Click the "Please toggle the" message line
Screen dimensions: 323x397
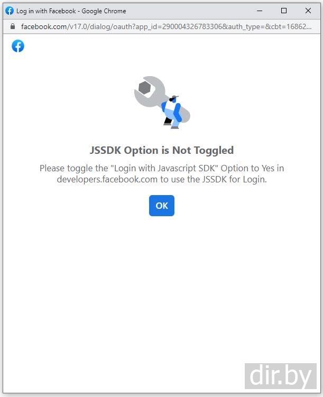tap(162, 168)
